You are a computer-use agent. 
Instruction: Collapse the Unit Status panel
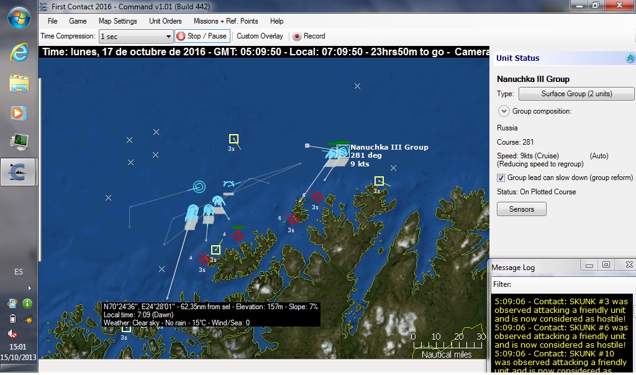(630, 58)
